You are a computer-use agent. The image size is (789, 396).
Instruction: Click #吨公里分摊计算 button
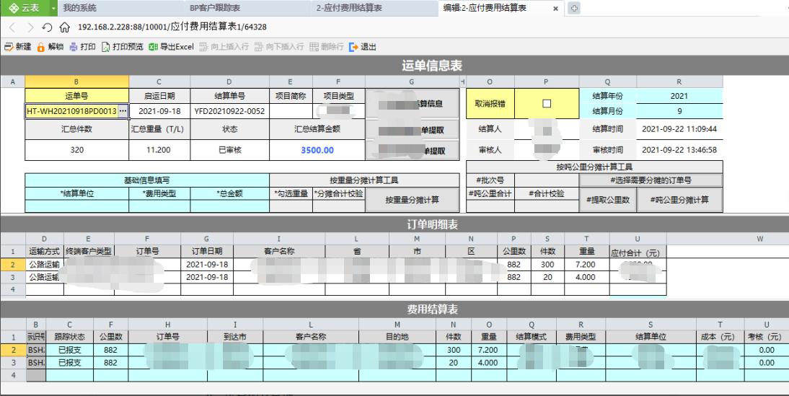click(679, 200)
